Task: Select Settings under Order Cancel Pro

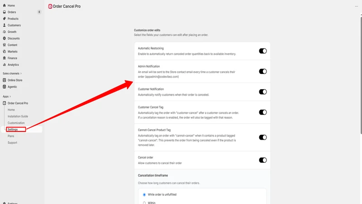Action: tap(13, 130)
